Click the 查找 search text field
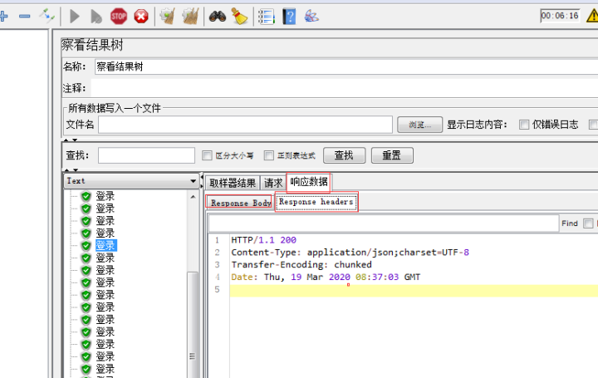Viewport: 598px width, 378px height. coord(146,155)
